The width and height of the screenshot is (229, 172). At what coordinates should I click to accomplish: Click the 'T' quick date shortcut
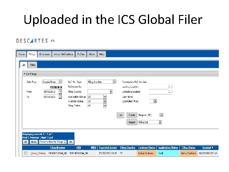pyautogui.click(x=53, y=87)
